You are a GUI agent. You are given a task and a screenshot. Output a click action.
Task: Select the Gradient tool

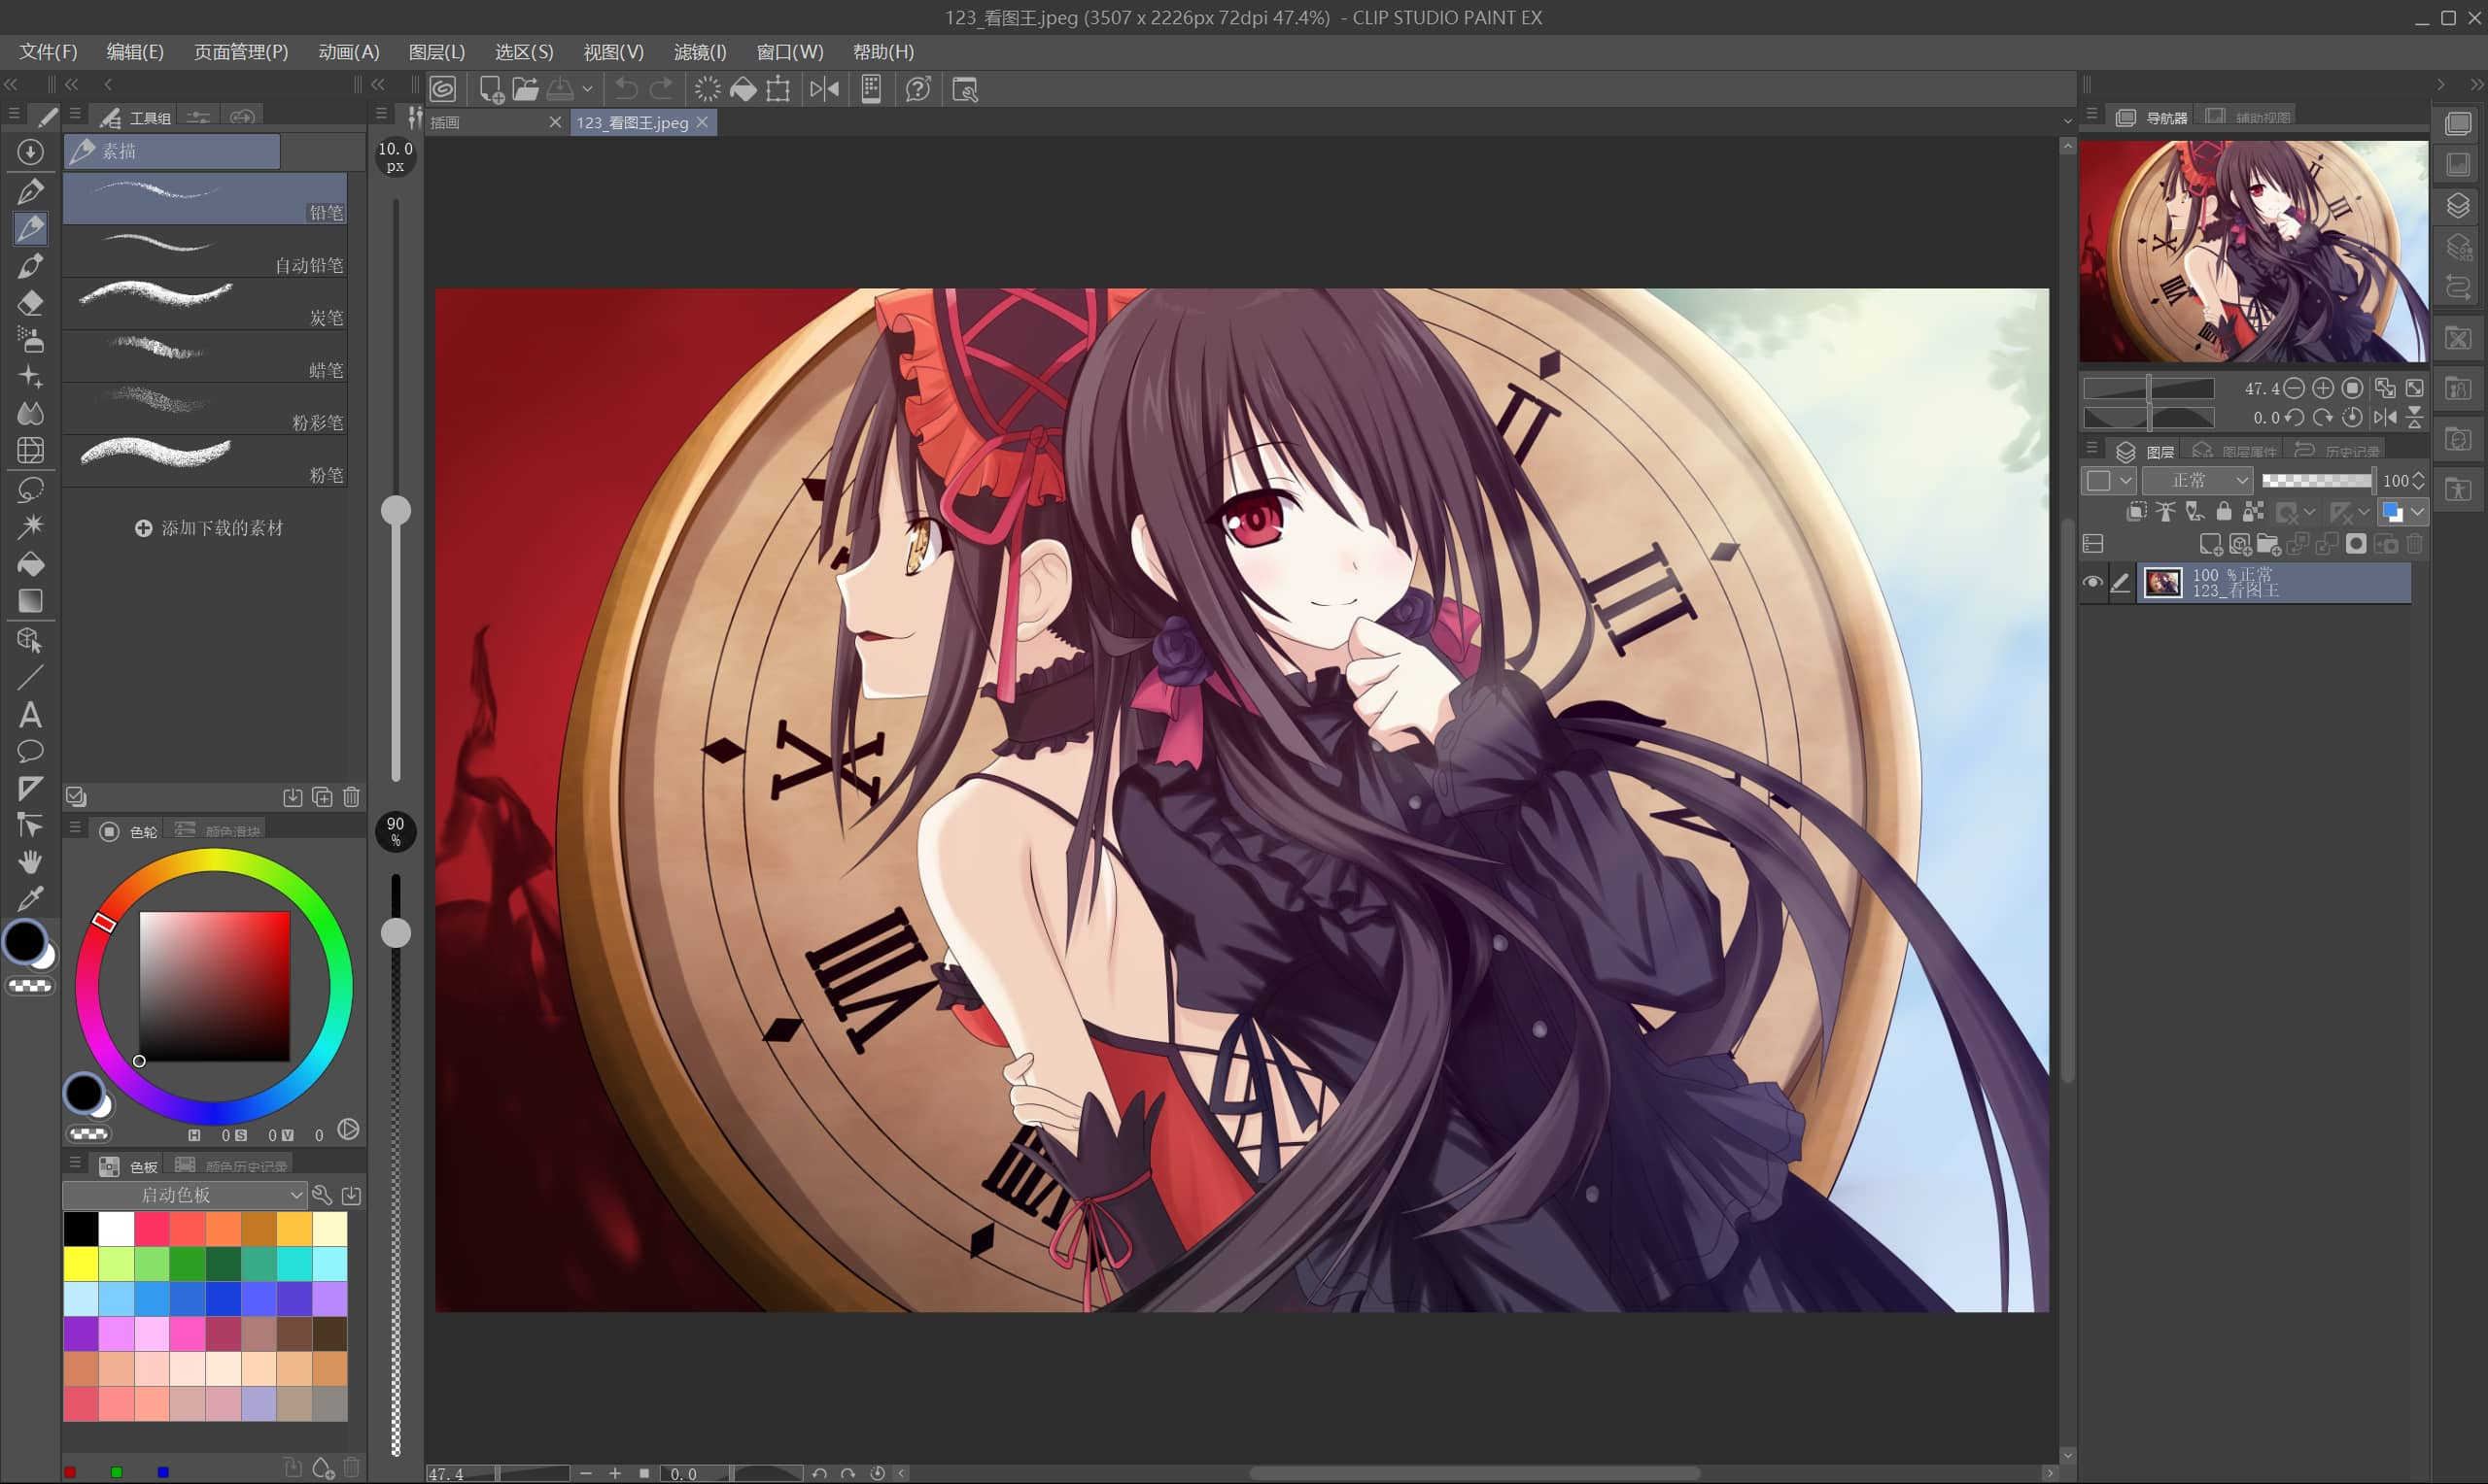(30, 601)
